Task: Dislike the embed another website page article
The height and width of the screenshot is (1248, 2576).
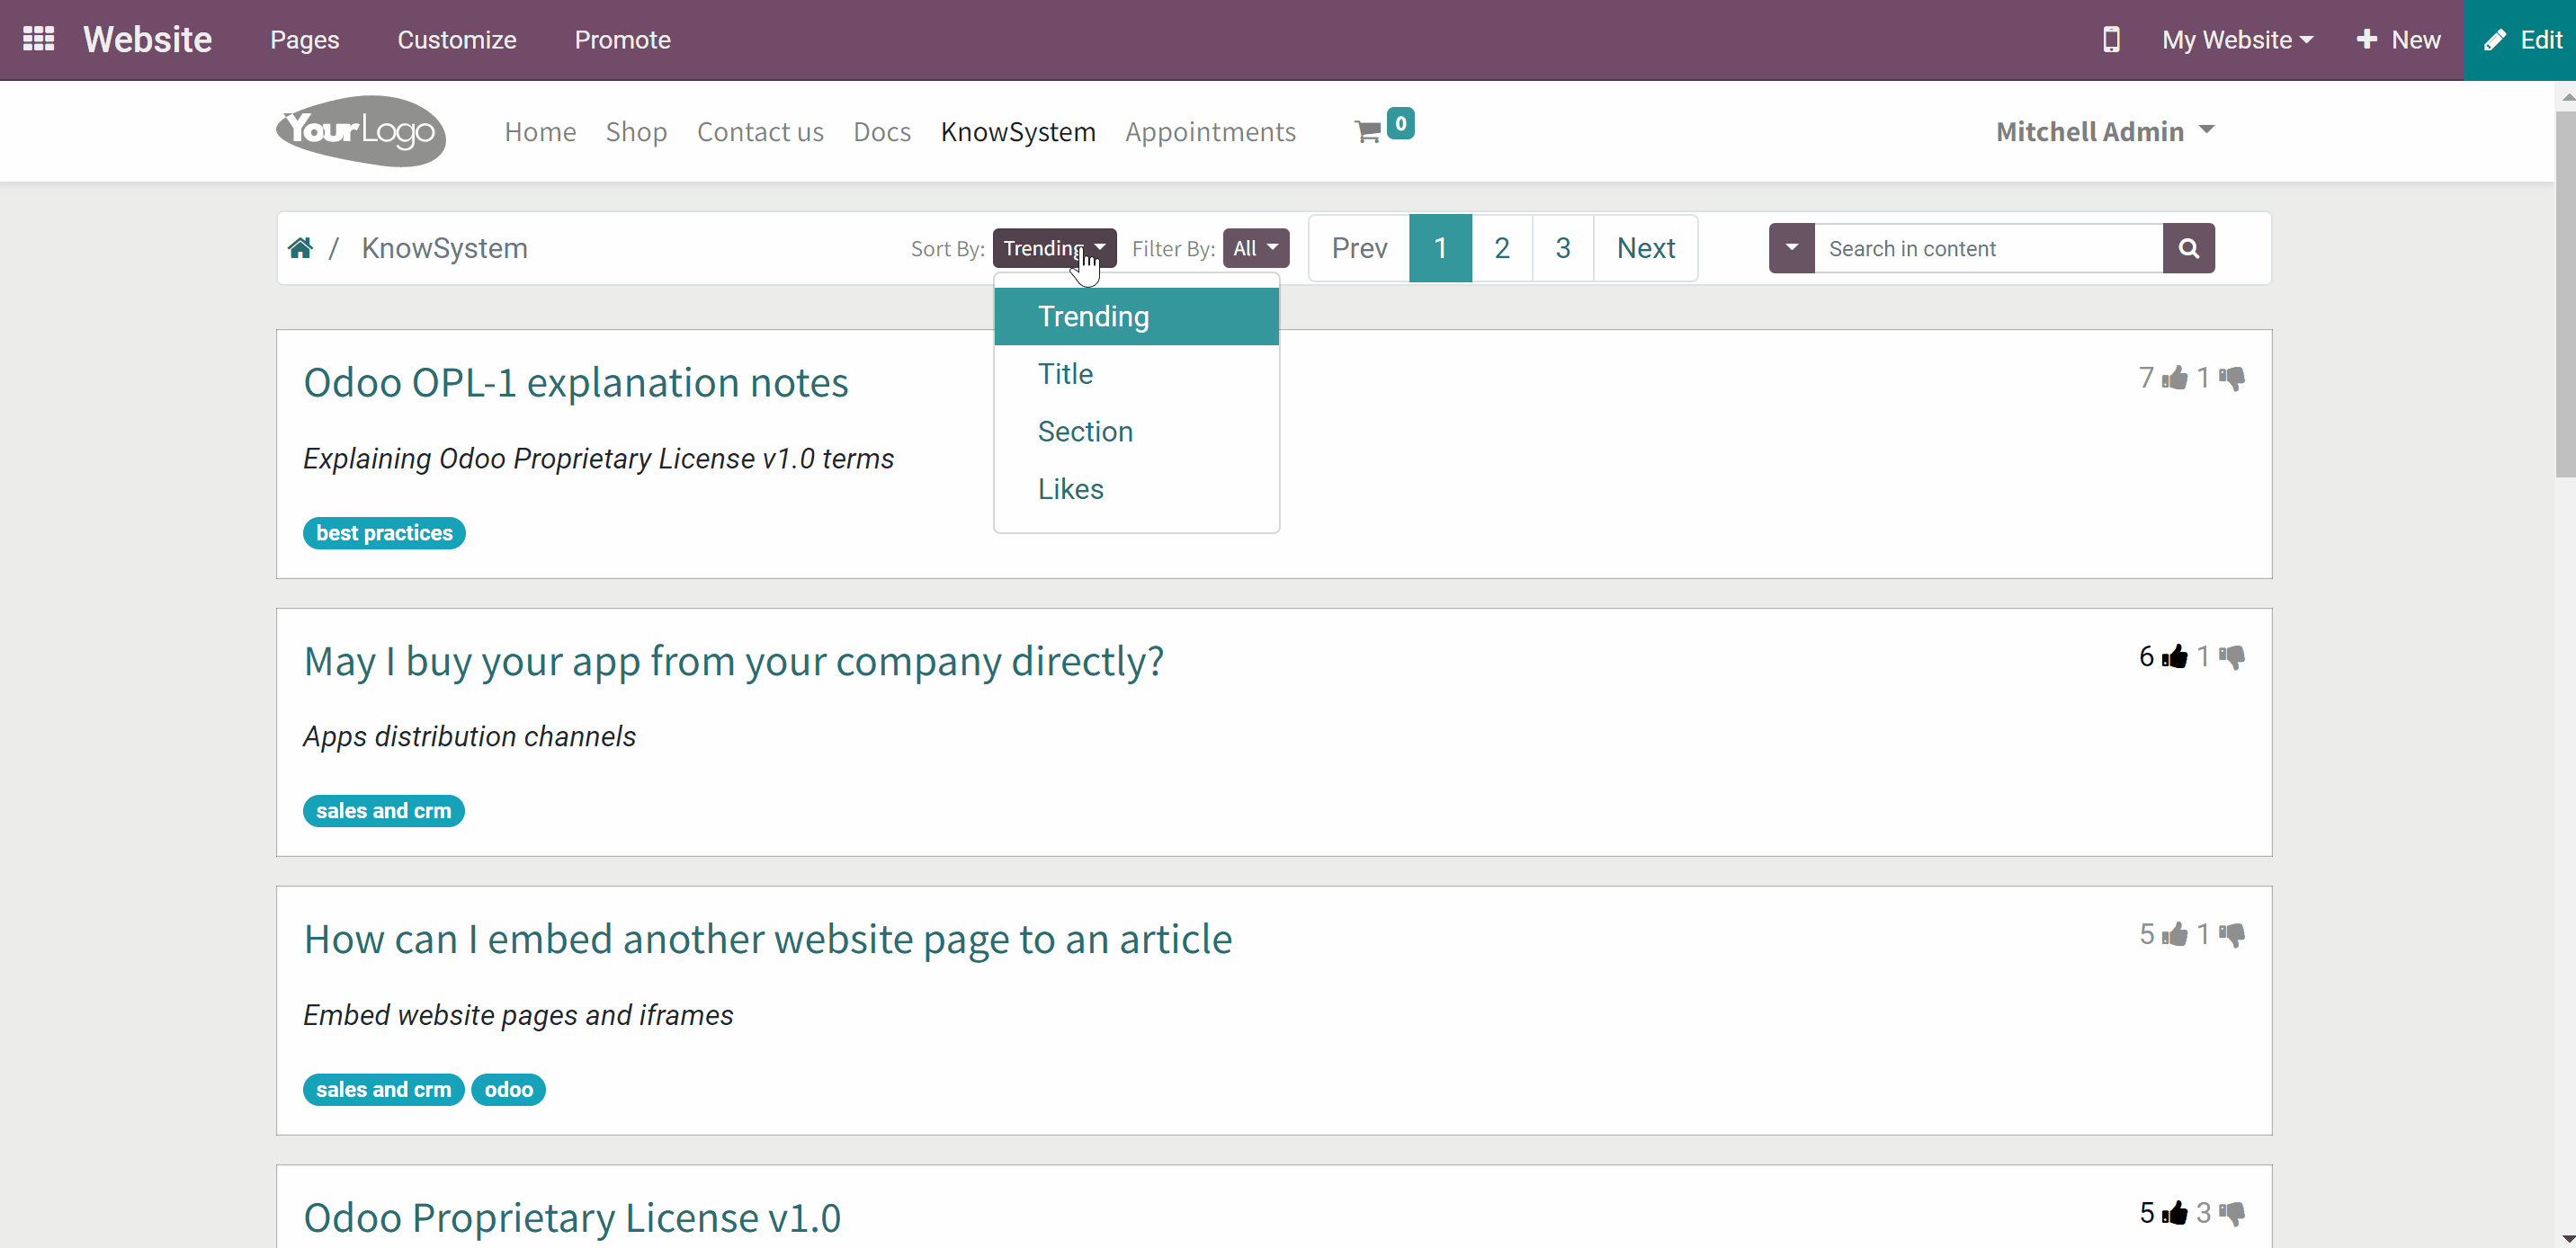Action: (x=2232, y=935)
